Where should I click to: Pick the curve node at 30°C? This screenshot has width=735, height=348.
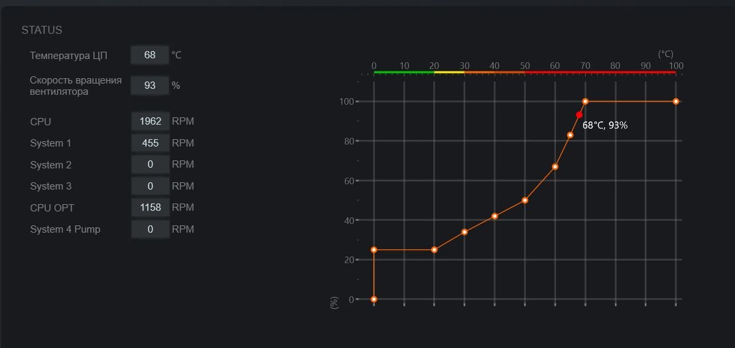pyautogui.click(x=464, y=232)
